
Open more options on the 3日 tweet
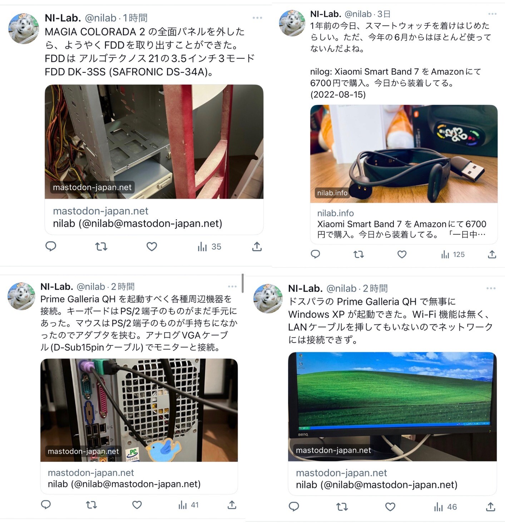[492, 14]
